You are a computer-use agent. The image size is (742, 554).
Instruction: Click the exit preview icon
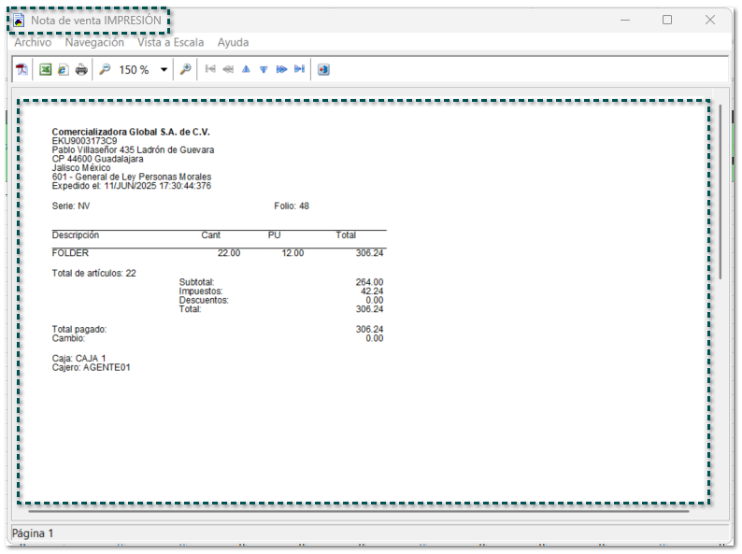coord(323,70)
